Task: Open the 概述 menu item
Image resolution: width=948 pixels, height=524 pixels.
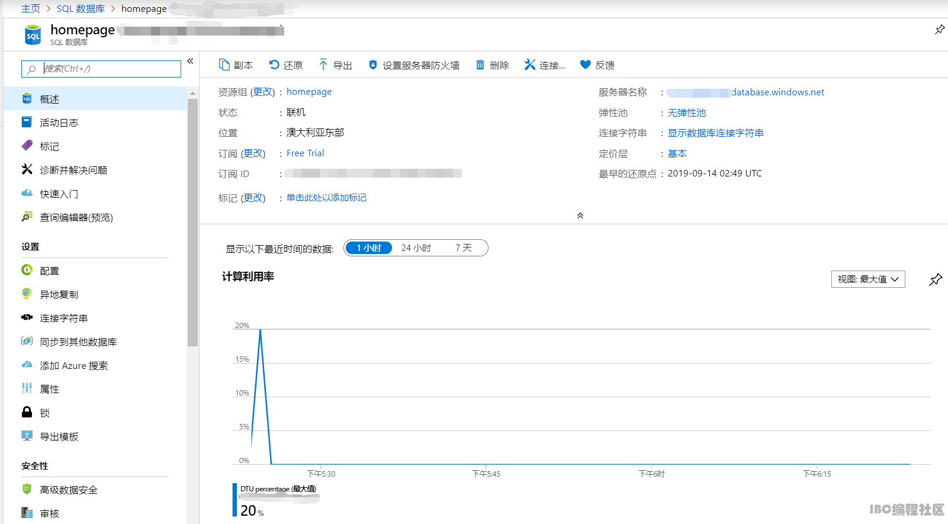Action: pyautogui.click(x=95, y=99)
